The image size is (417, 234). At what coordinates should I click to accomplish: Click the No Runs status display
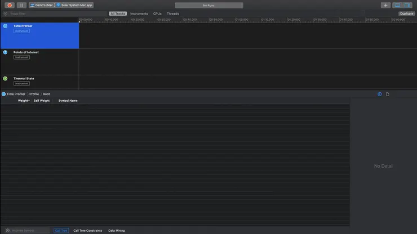click(x=208, y=5)
